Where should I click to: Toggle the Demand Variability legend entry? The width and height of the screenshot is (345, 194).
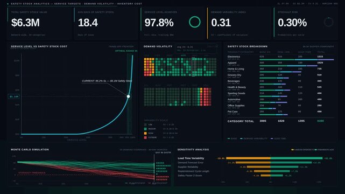coord(254,138)
